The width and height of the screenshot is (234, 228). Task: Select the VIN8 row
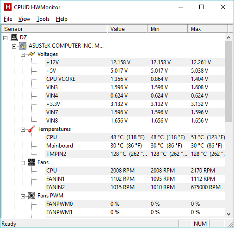point(135,121)
